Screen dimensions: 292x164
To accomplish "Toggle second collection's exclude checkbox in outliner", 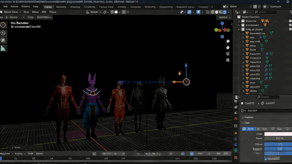I will click(x=290, y=25).
